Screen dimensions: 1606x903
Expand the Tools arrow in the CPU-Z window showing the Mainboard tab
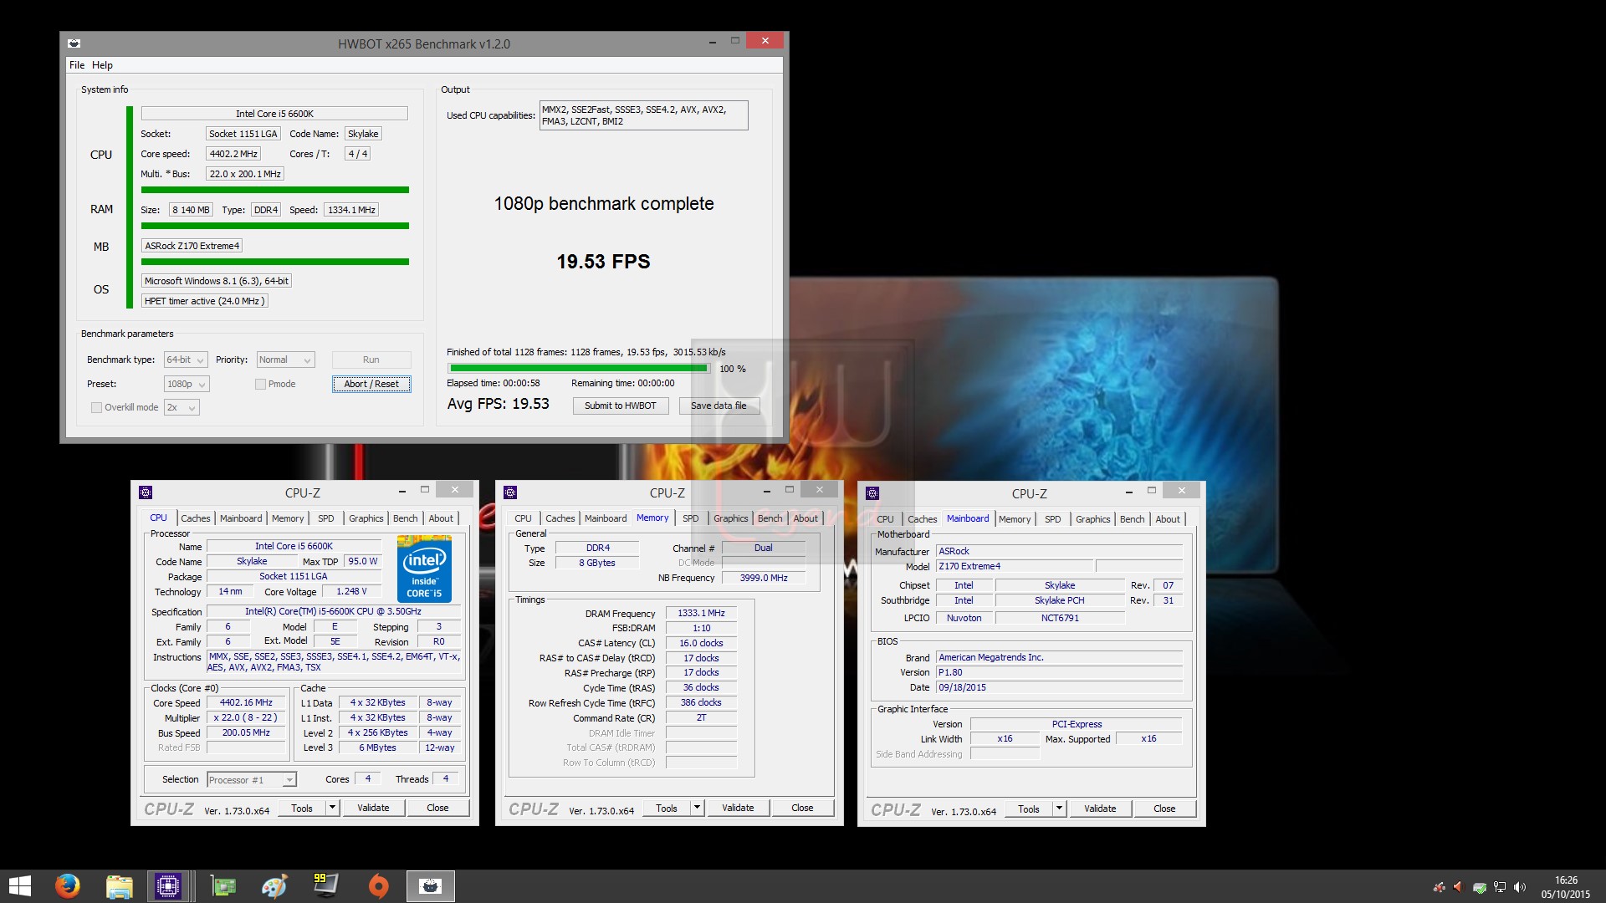coord(1059,809)
